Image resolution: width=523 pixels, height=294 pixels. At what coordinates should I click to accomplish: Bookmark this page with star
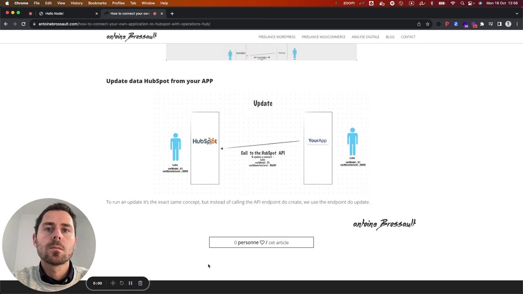pos(427,24)
